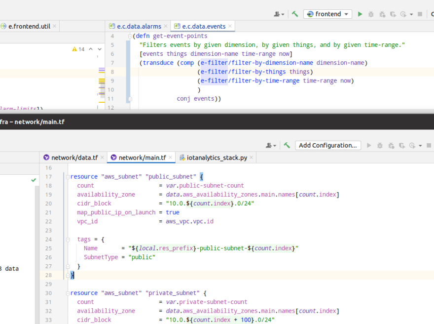Close the network/data.tf tab
This screenshot has height=324, width=434.
point(102,158)
